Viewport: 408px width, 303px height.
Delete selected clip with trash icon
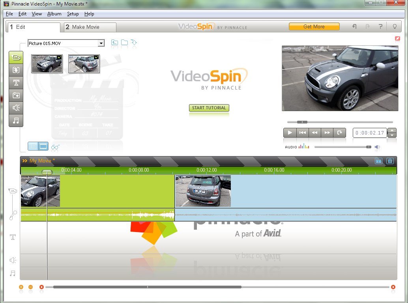pos(390,161)
